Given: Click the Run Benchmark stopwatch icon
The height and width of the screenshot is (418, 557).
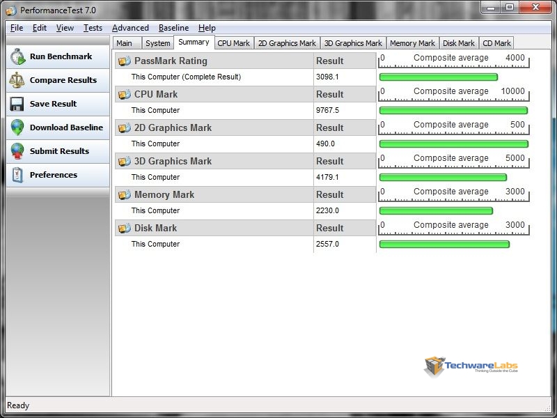Looking at the screenshot, I should (x=17, y=57).
